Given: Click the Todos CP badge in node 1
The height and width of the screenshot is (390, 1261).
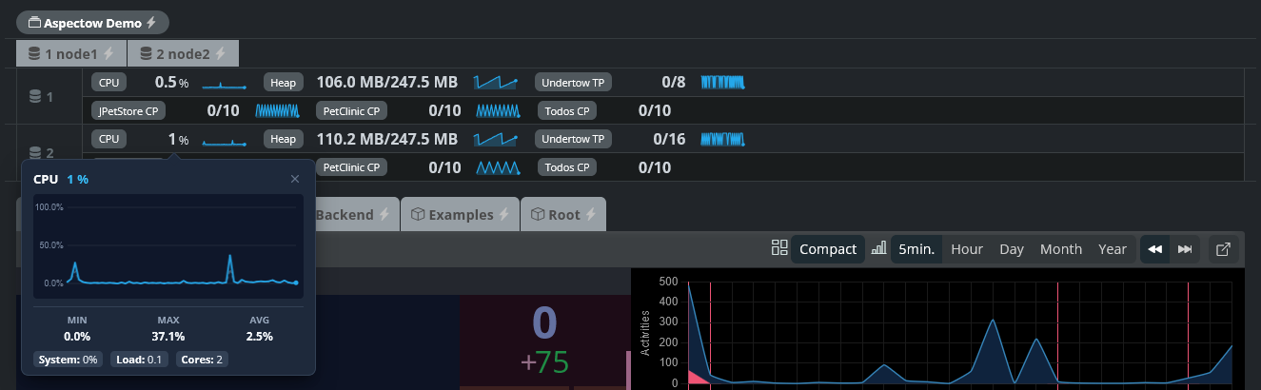Looking at the screenshot, I should click(x=567, y=111).
